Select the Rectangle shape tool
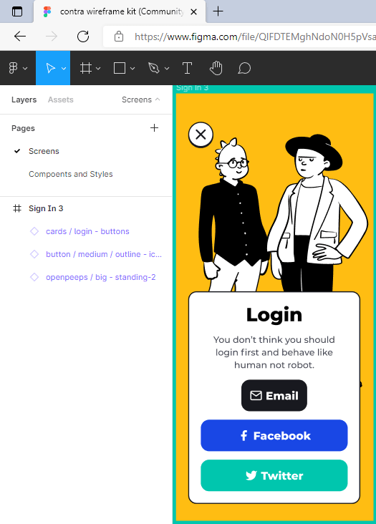This screenshot has height=524, width=376. pyautogui.click(x=120, y=68)
